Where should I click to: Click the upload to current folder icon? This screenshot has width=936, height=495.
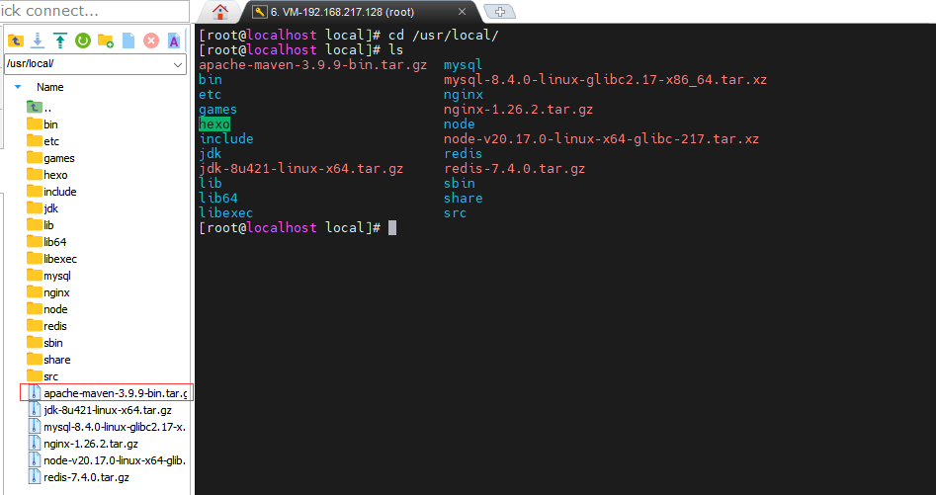click(59, 41)
